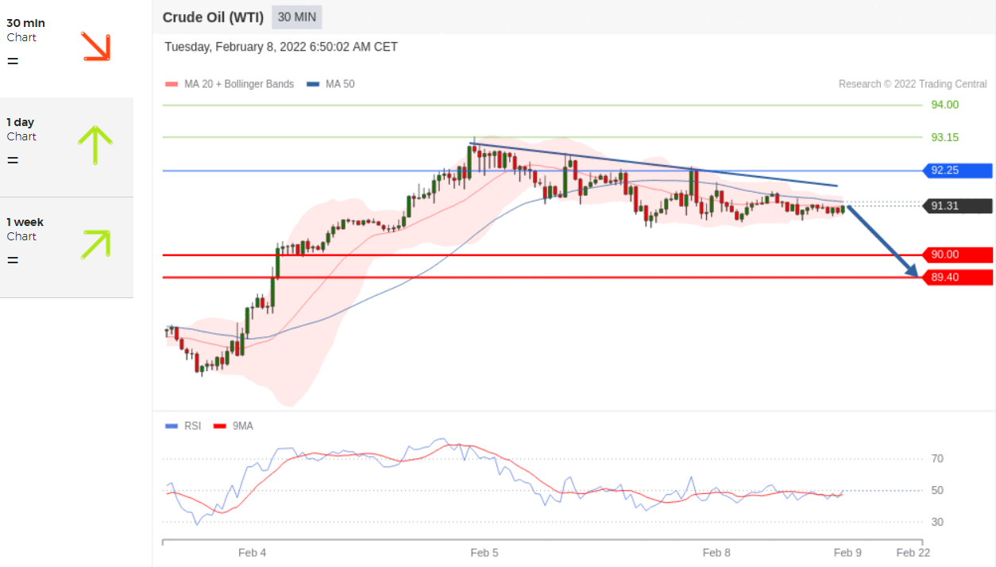Click the red 90.00 support price tag

[x=957, y=255]
